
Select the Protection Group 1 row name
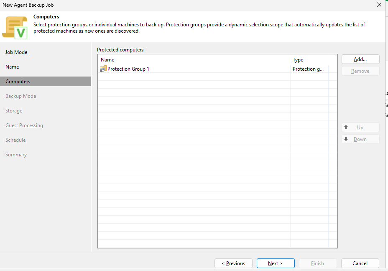click(x=128, y=69)
